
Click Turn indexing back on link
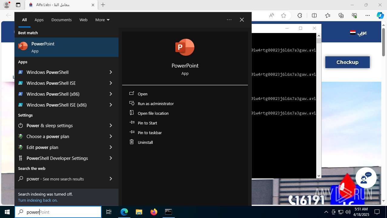click(38, 200)
